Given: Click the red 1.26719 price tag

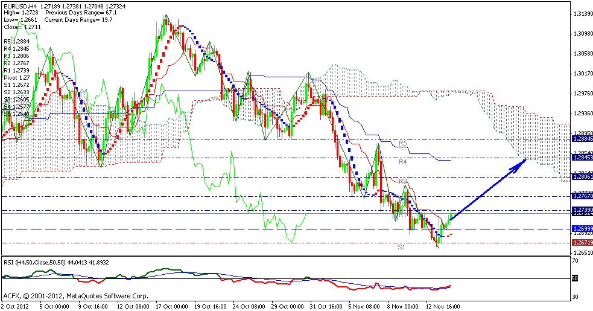Looking at the screenshot, I should pos(582,242).
